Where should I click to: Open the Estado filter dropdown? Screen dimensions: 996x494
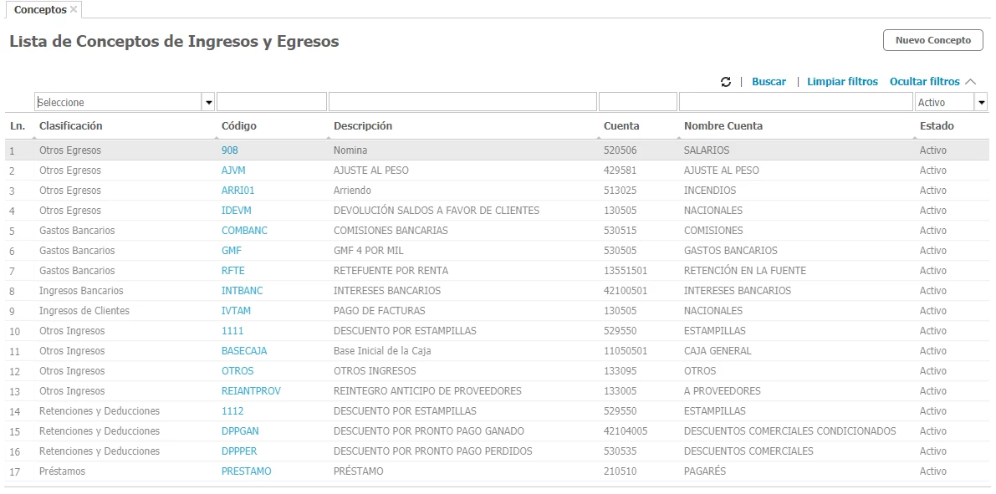click(981, 102)
